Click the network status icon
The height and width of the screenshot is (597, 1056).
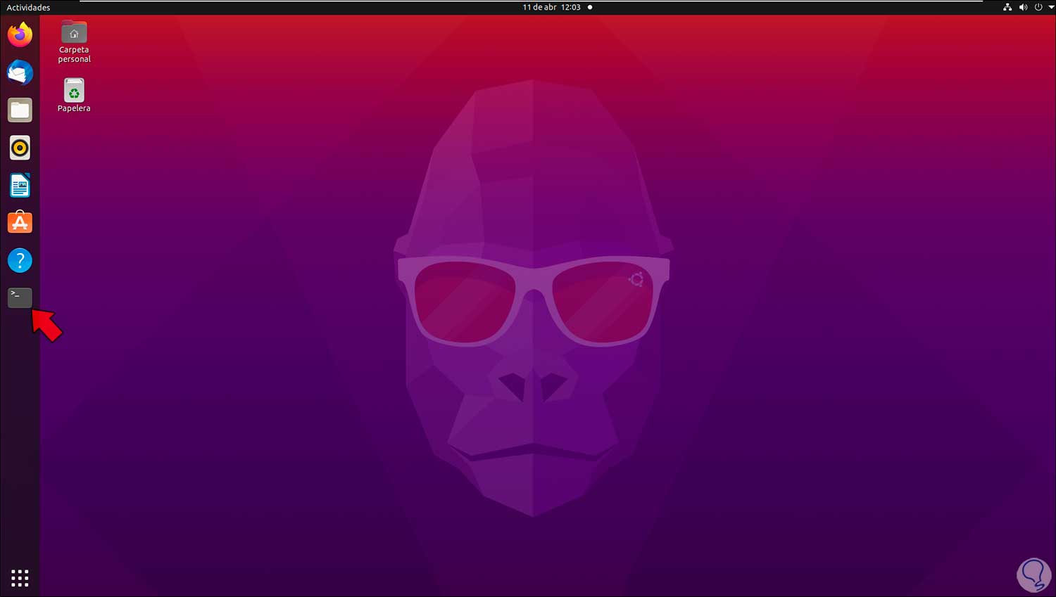click(x=1007, y=7)
